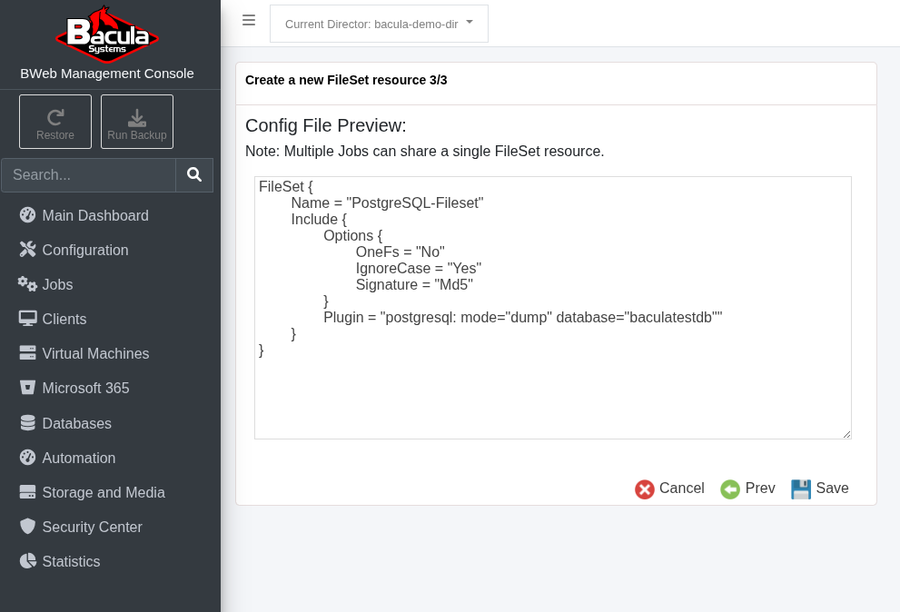Click the Bacula Systems logo

[x=107, y=35]
